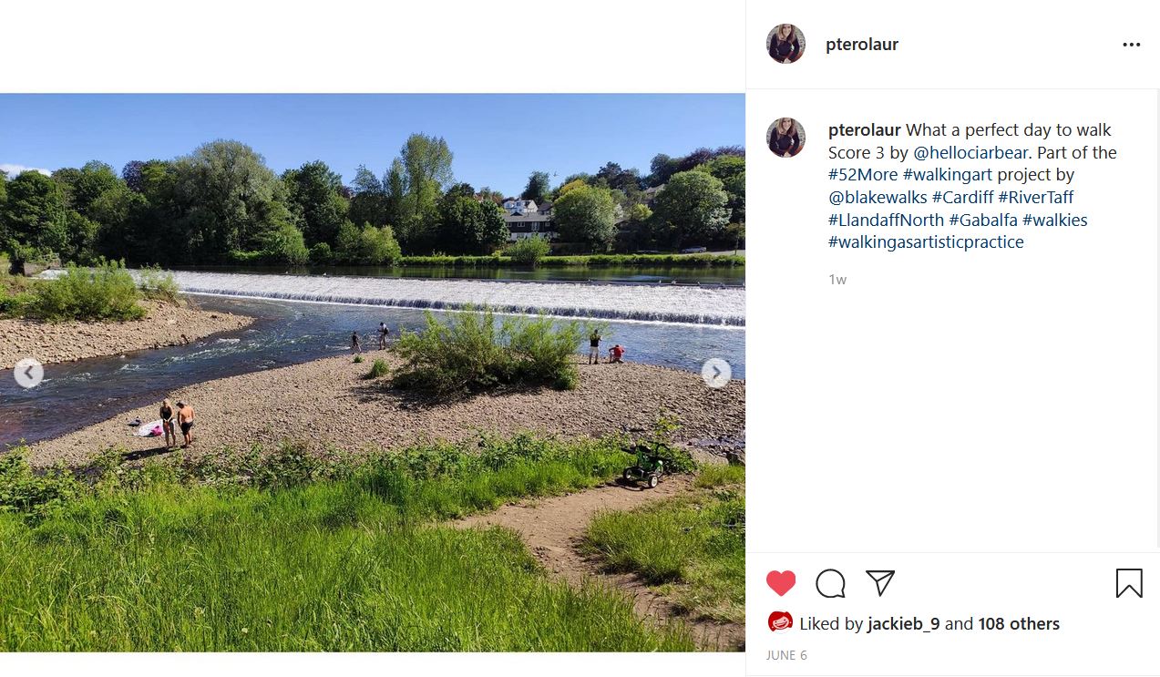Go to the next photo with right arrow

click(x=716, y=373)
